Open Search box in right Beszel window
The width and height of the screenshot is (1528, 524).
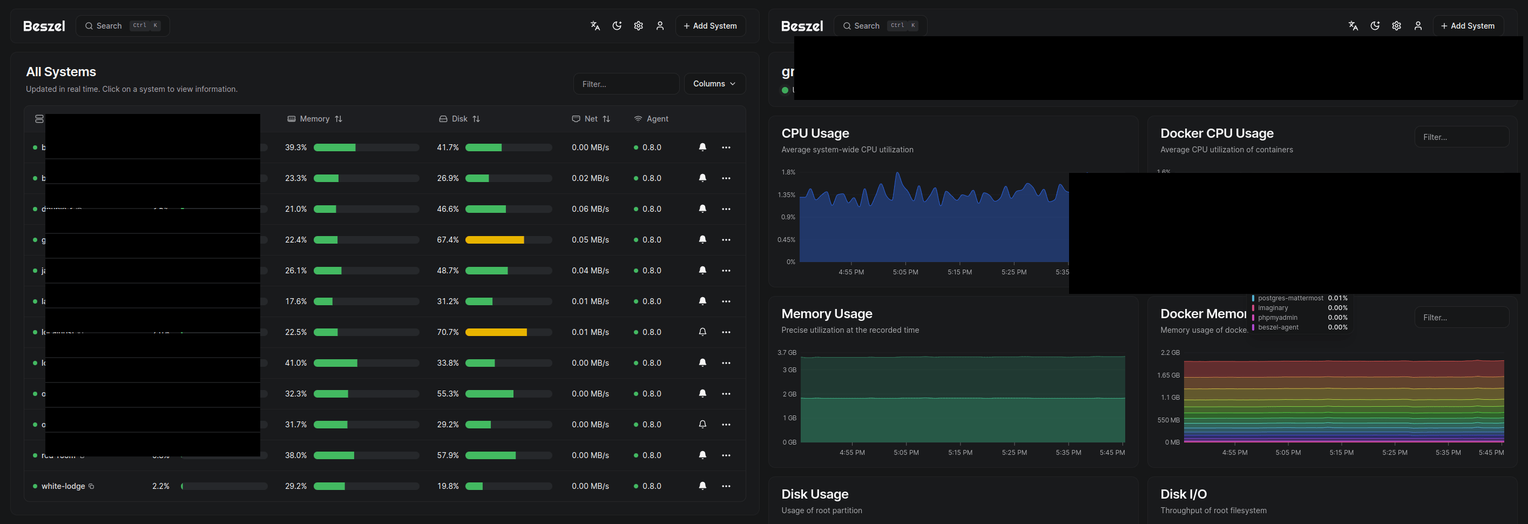(x=880, y=25)
